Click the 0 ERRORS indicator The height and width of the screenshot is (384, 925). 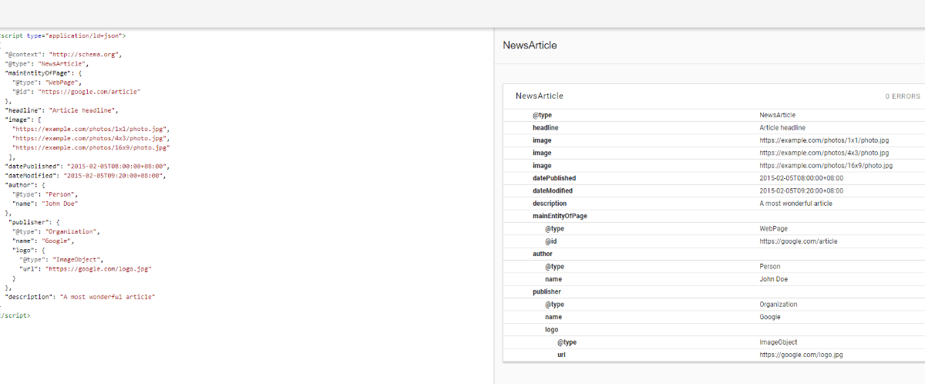point(903,97)
